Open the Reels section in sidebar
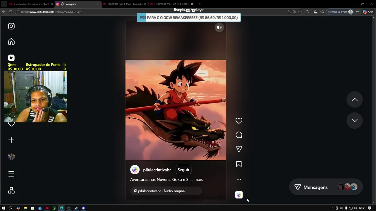This screenshot has height=211, width=376. (11, 58)
